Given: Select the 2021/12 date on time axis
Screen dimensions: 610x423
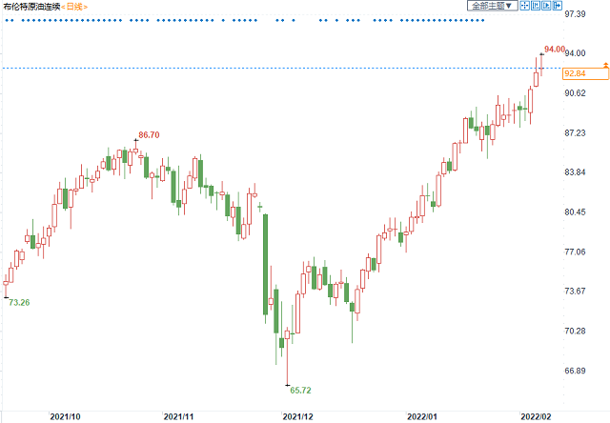Looking at the screenshot, I should click(x=296, y=416).
